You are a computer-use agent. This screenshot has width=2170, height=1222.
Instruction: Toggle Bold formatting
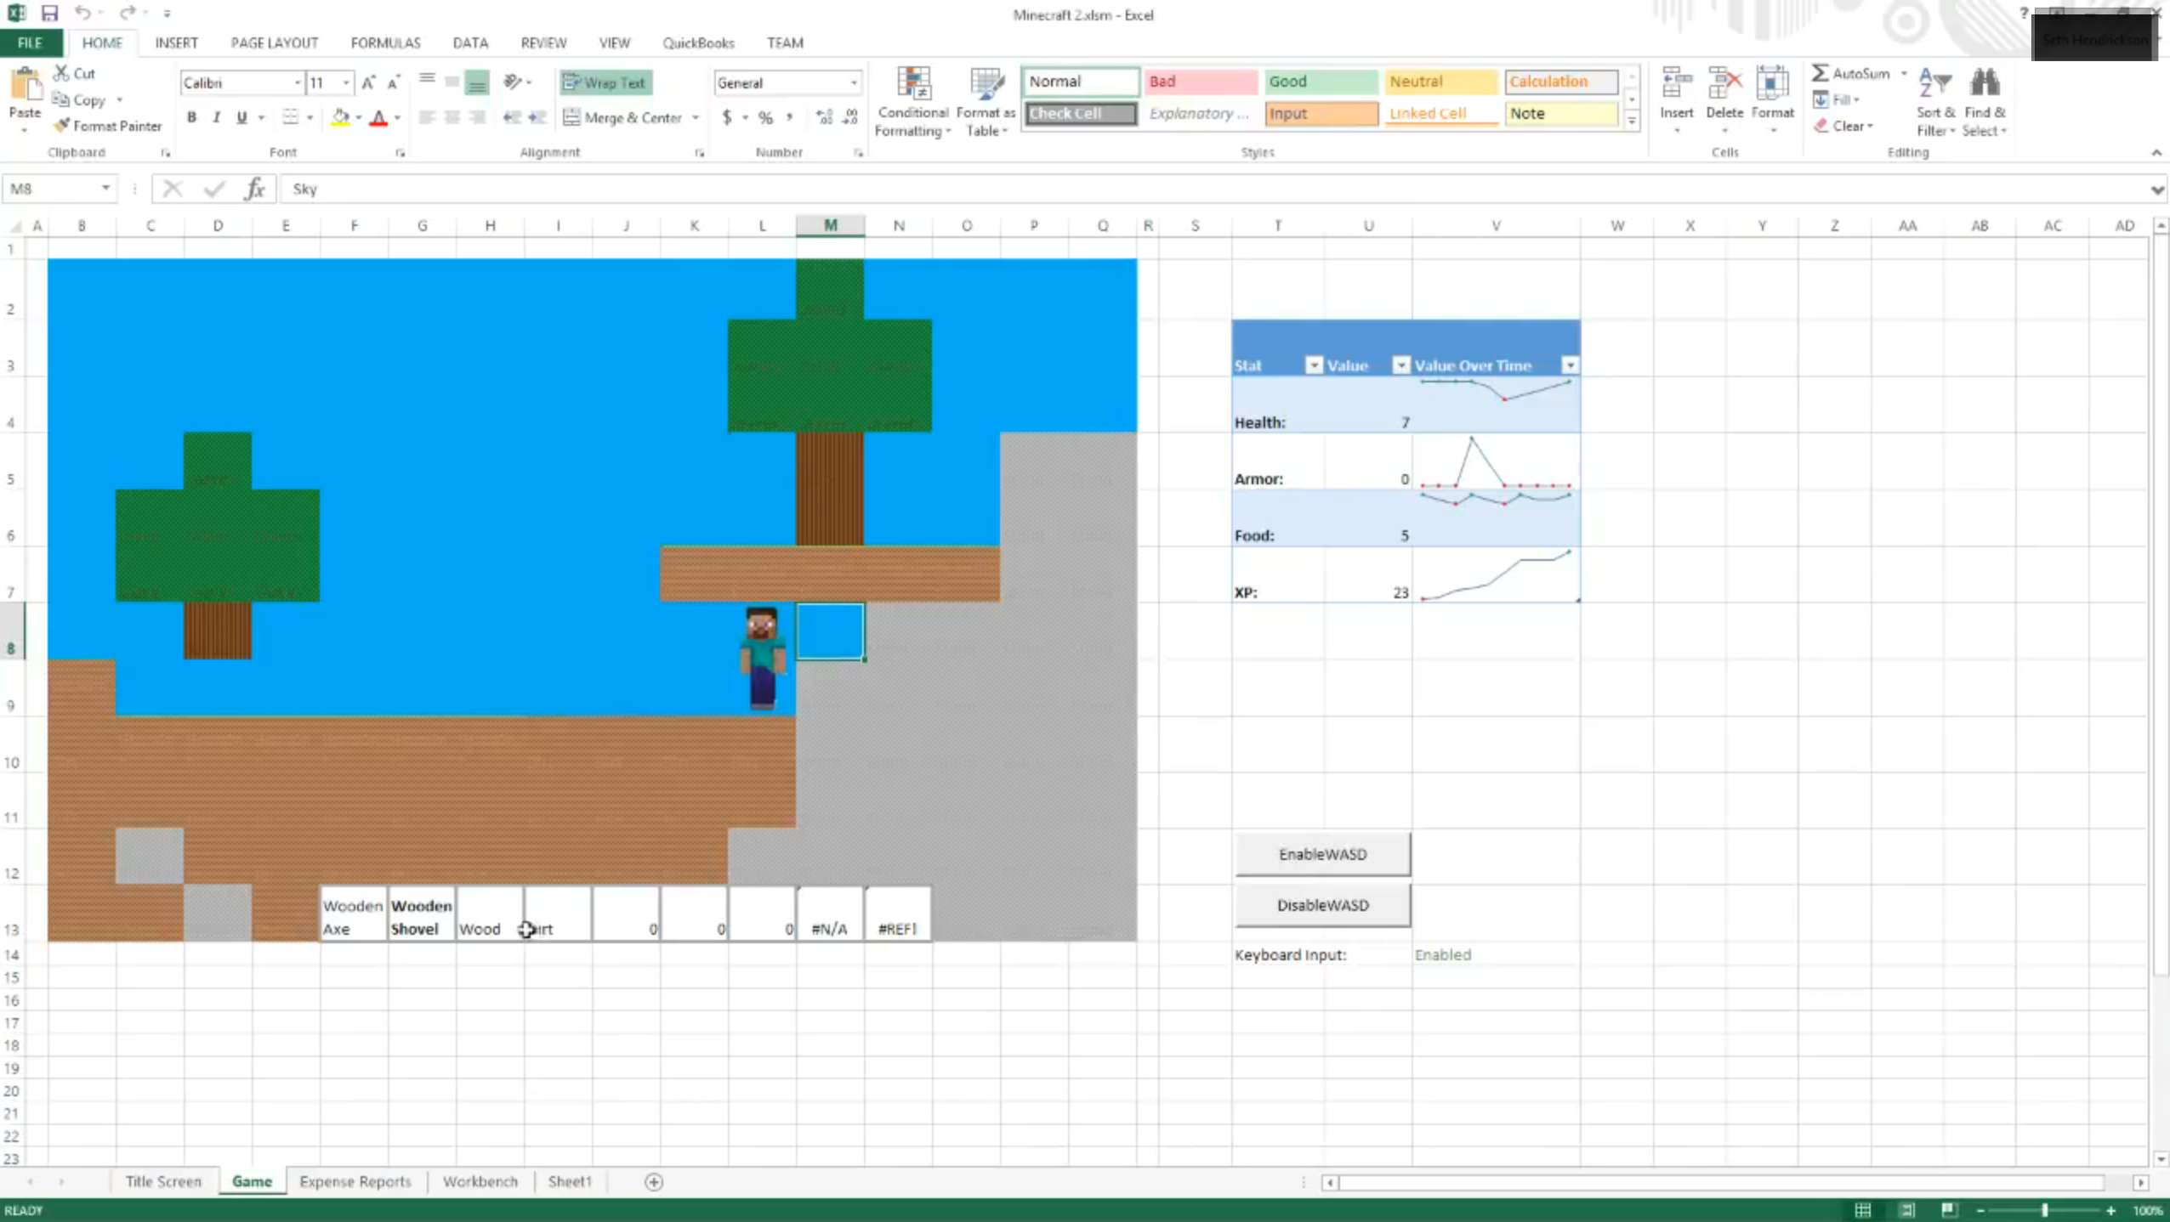coord(191,117)
